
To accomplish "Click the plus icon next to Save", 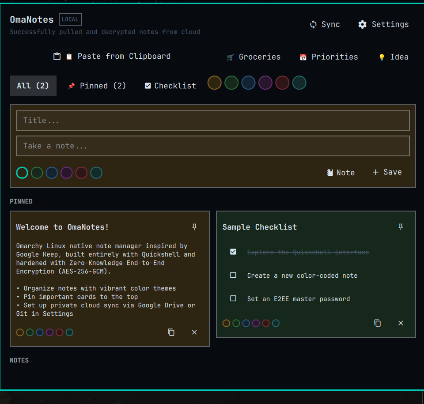I will 375,172.
